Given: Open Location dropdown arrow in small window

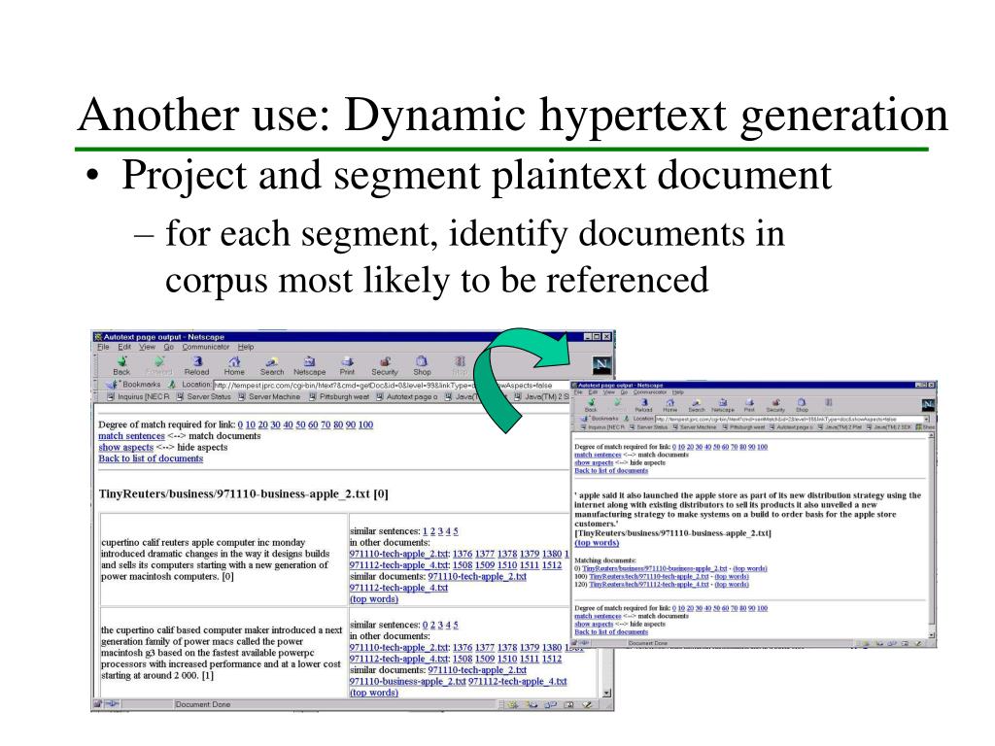Looking at the screenshot, I should (x=927, y=419).
